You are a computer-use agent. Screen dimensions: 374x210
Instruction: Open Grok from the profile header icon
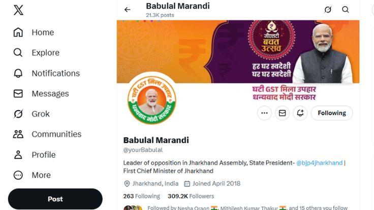point(328,10)
